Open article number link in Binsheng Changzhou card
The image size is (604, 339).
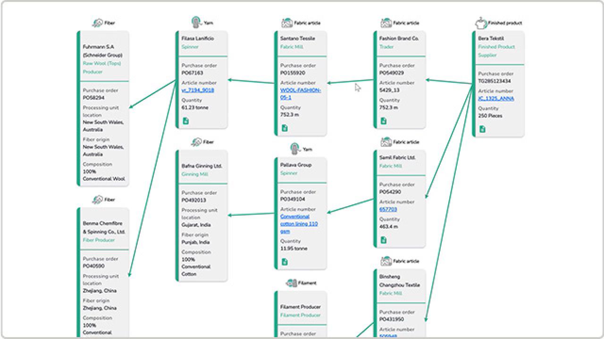pos(388,336)
